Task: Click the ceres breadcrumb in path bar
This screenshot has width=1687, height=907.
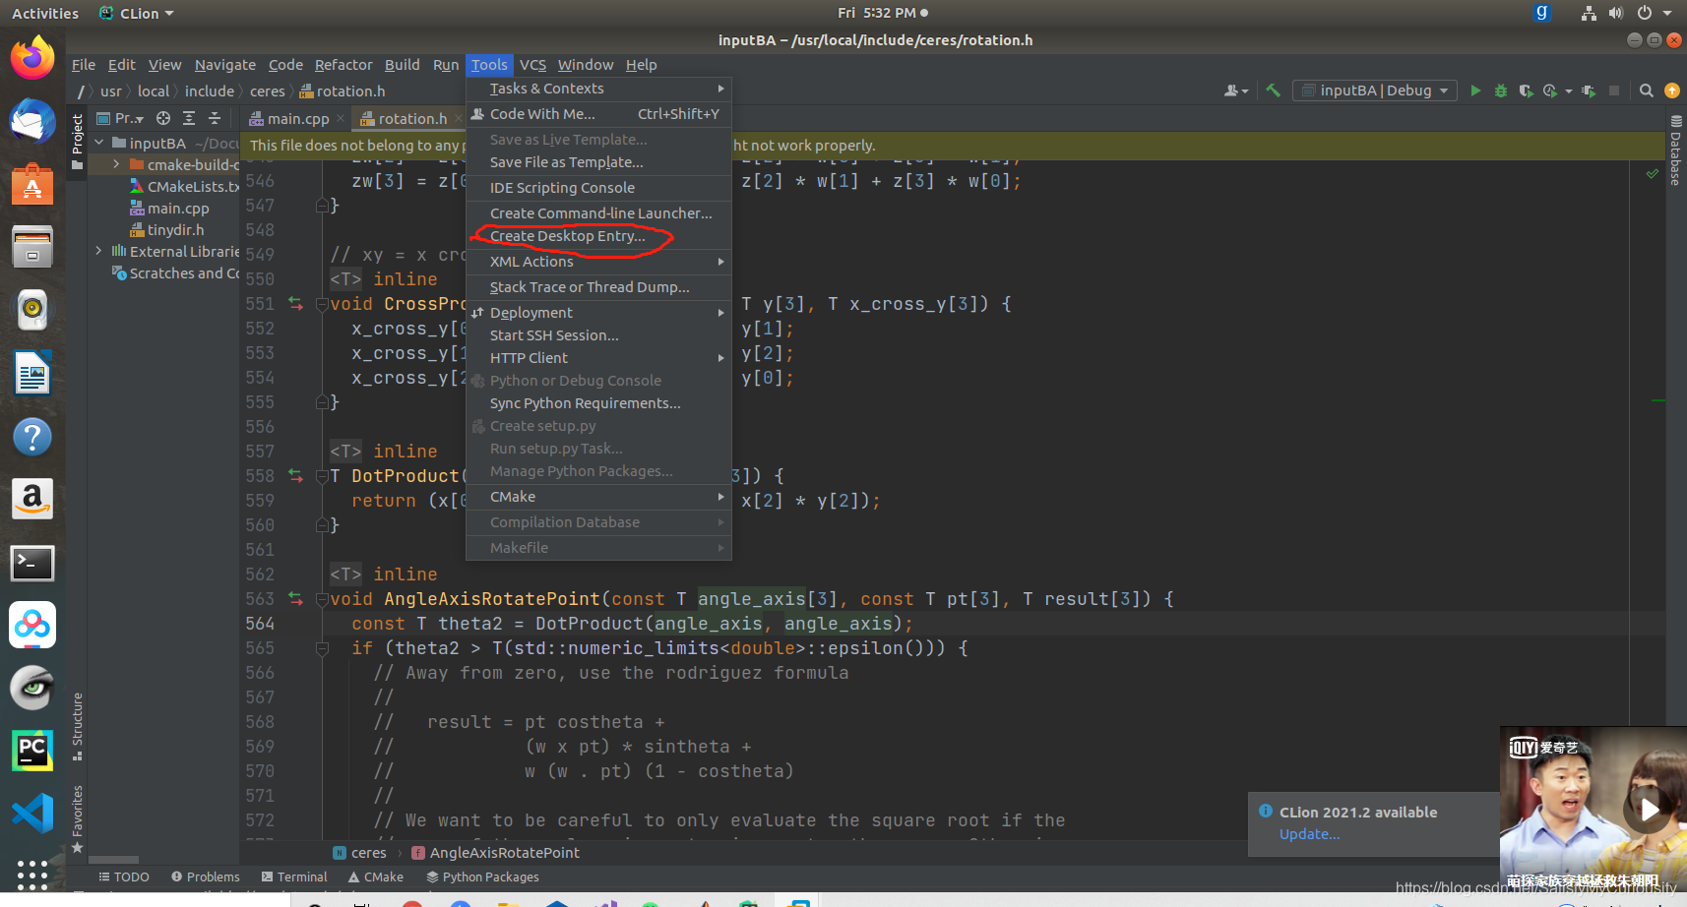Action: [x=267, y=91]
